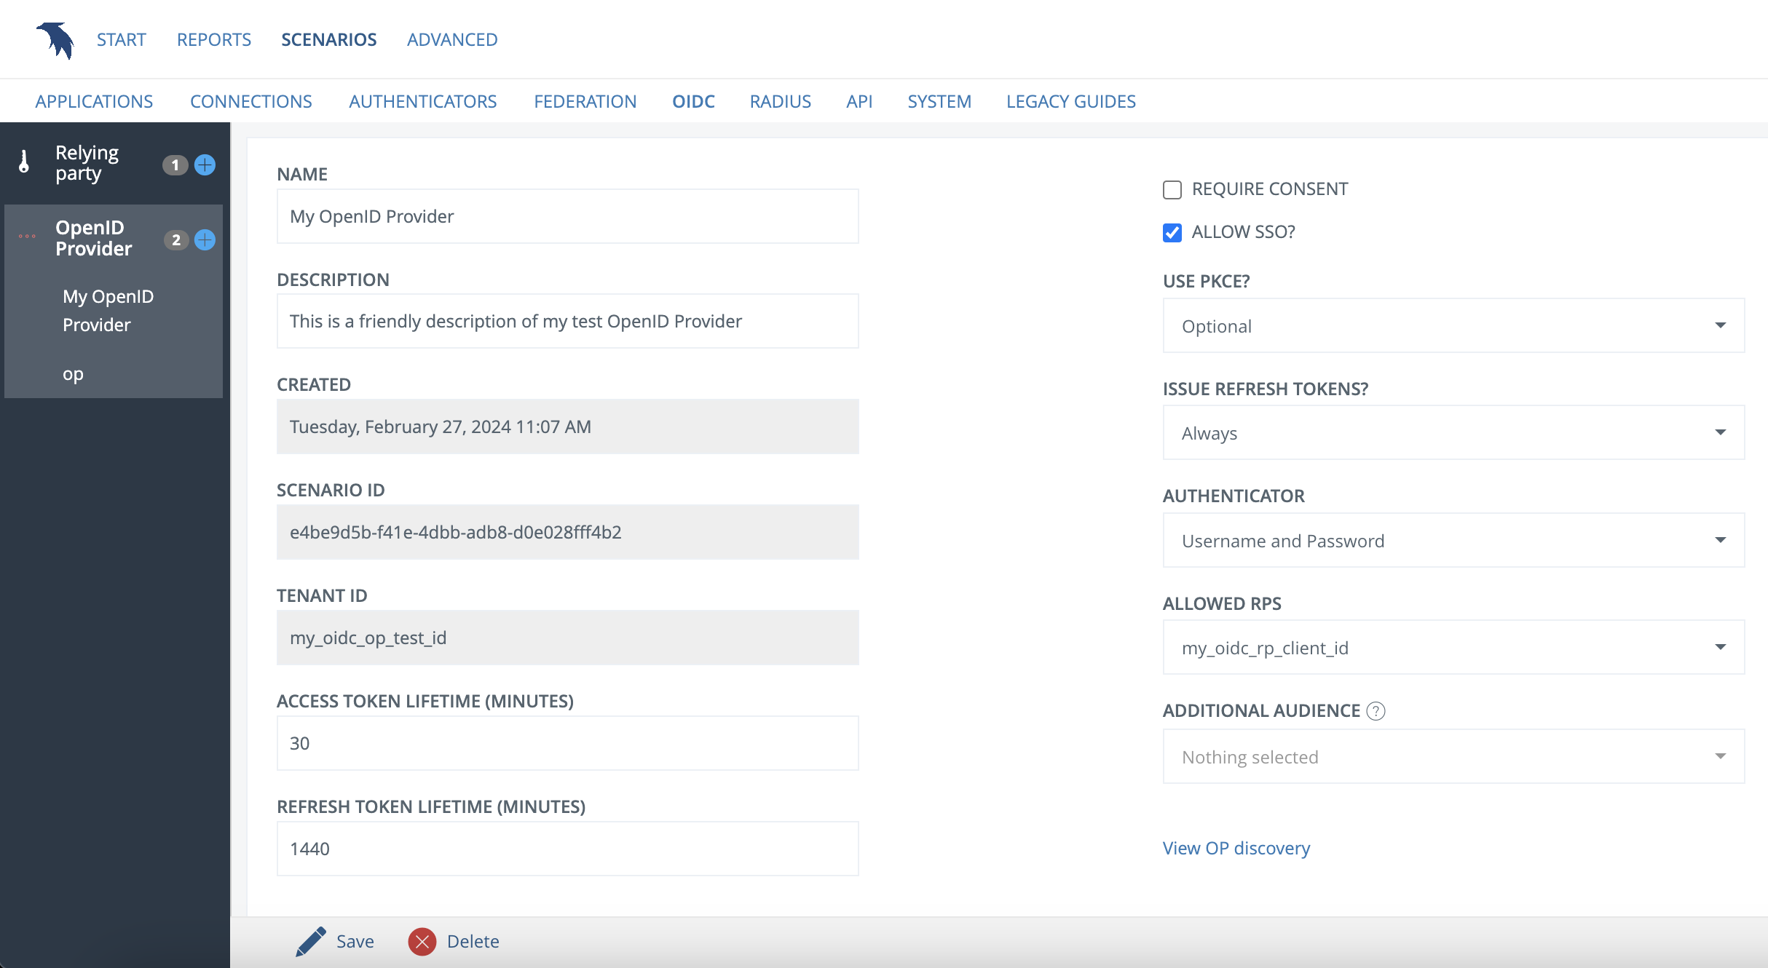1768x968 pixels.
Task: Click into the Description input field
Action: [568, 321]
